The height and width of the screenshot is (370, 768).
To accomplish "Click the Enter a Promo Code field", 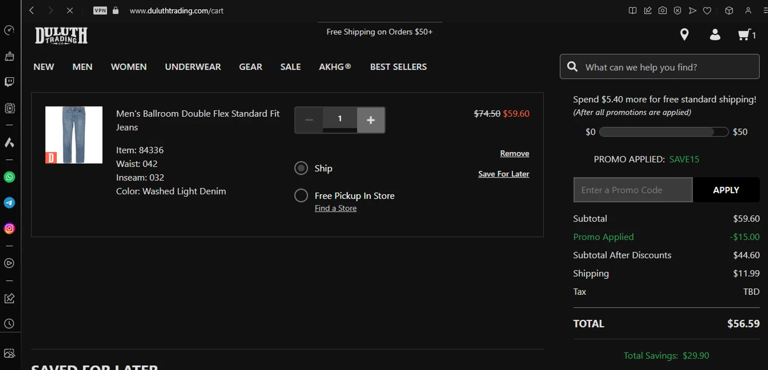I will pyautogui.click(x=633, y=190).
